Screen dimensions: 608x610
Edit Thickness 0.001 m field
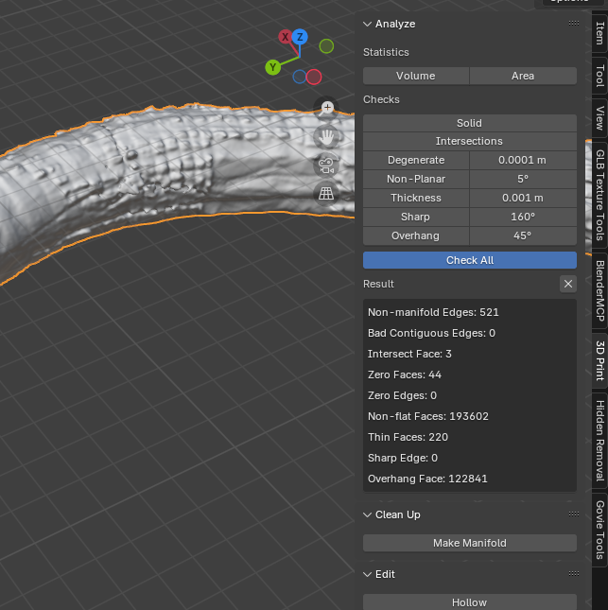pos(523,198)
